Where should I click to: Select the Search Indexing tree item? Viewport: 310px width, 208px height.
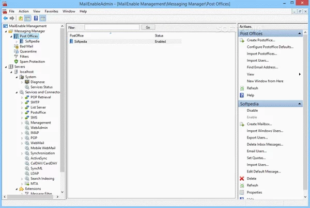click(42, 179)
